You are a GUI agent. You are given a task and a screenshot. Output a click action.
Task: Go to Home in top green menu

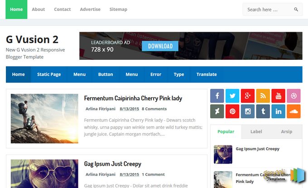point(16,10)
